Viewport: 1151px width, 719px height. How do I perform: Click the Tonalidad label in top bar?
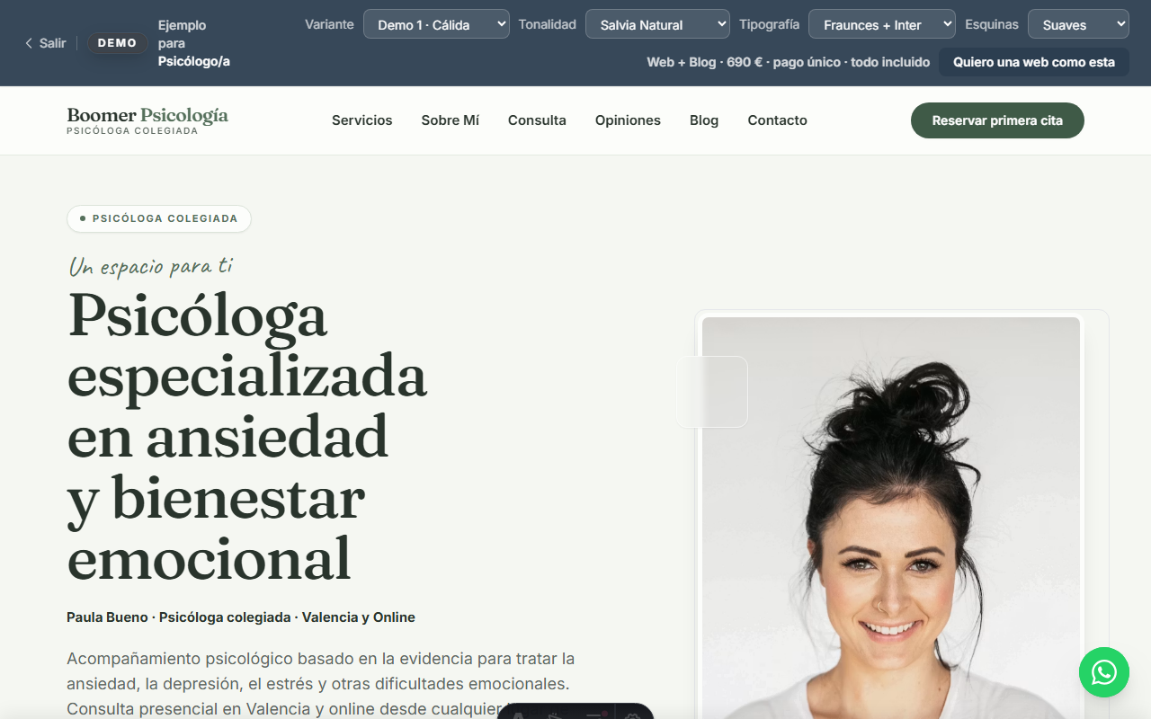click(x=548, y=24)
